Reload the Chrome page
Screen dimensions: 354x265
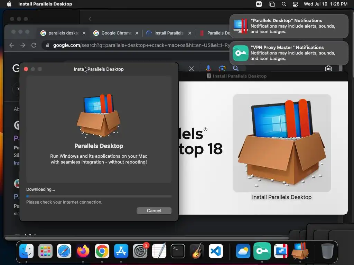pos(34,45)
